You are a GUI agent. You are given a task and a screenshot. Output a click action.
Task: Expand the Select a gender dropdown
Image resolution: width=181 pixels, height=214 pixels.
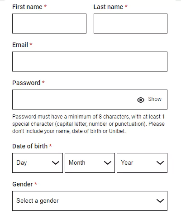[90, 201]
